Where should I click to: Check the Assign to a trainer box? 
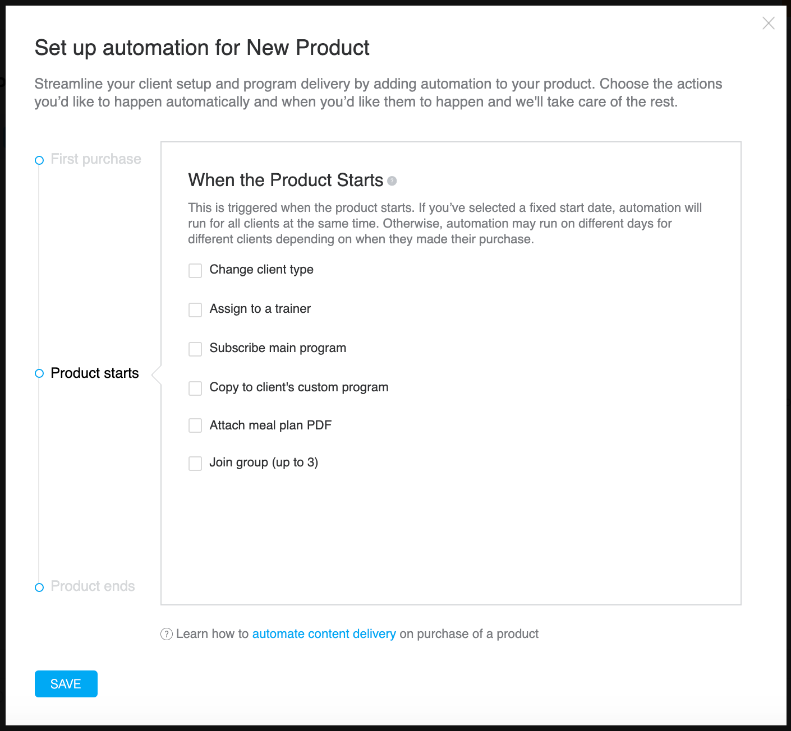coord(195,310)
